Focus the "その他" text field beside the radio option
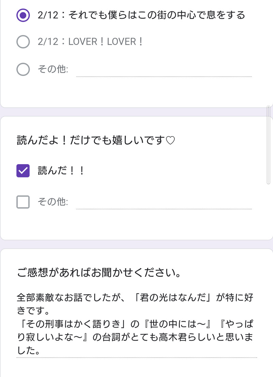 [164, 71]
